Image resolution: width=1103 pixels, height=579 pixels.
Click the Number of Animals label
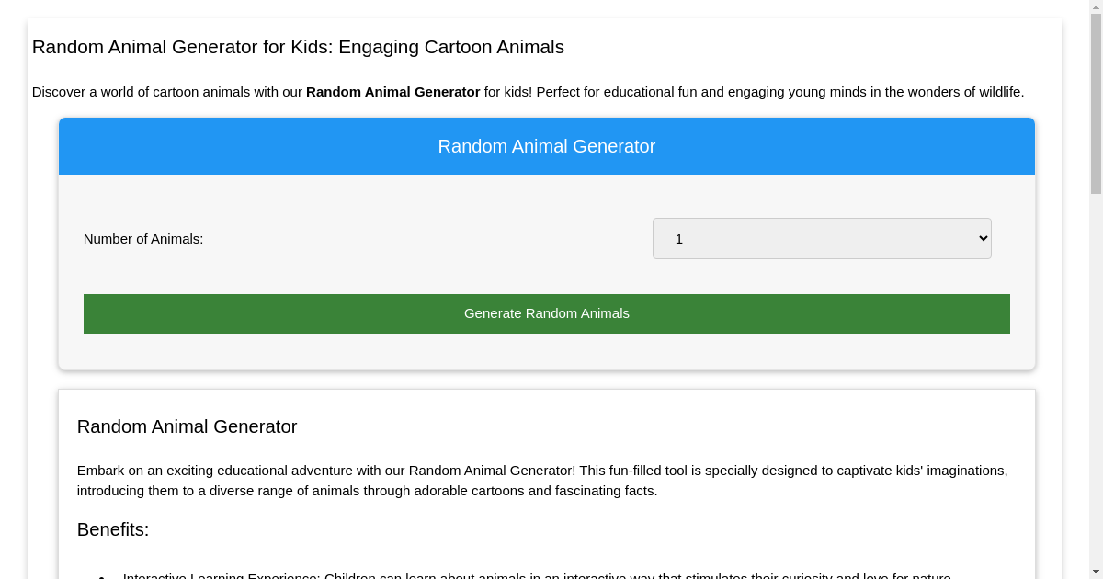(x=142, y=238)
